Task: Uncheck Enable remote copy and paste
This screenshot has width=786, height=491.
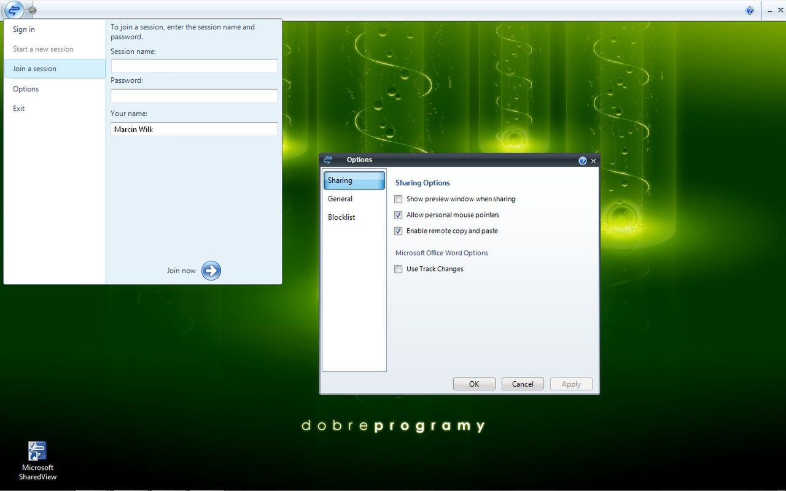Action: pos(398,231)
